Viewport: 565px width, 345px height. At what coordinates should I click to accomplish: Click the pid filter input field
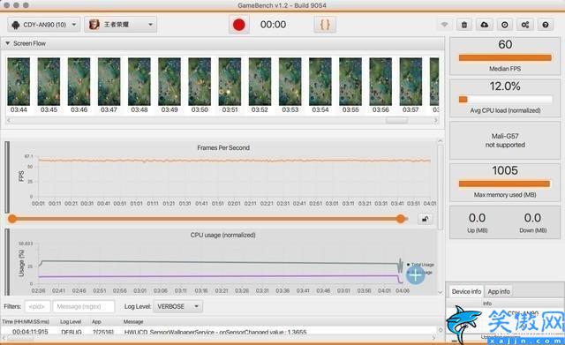(x=37, y=306)
